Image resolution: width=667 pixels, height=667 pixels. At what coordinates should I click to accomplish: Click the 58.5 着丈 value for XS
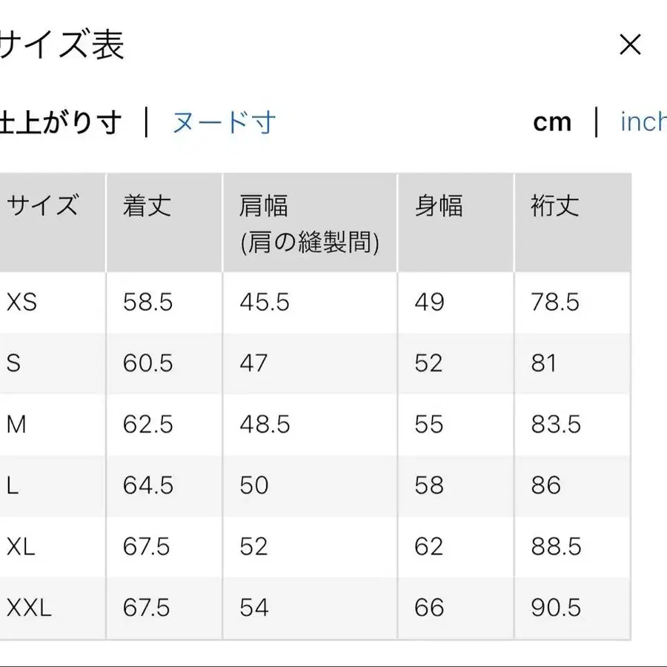(146, 302)
